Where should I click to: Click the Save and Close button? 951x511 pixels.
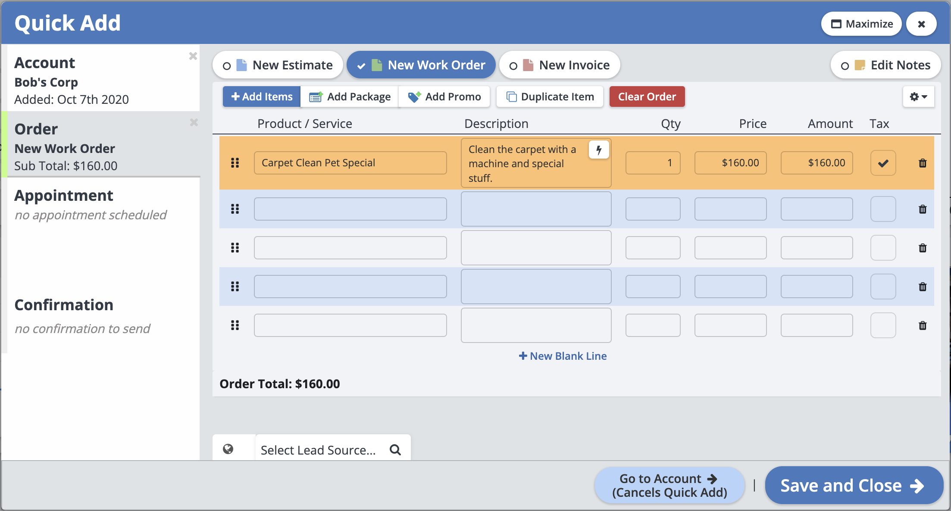click(x=854, y=486)
